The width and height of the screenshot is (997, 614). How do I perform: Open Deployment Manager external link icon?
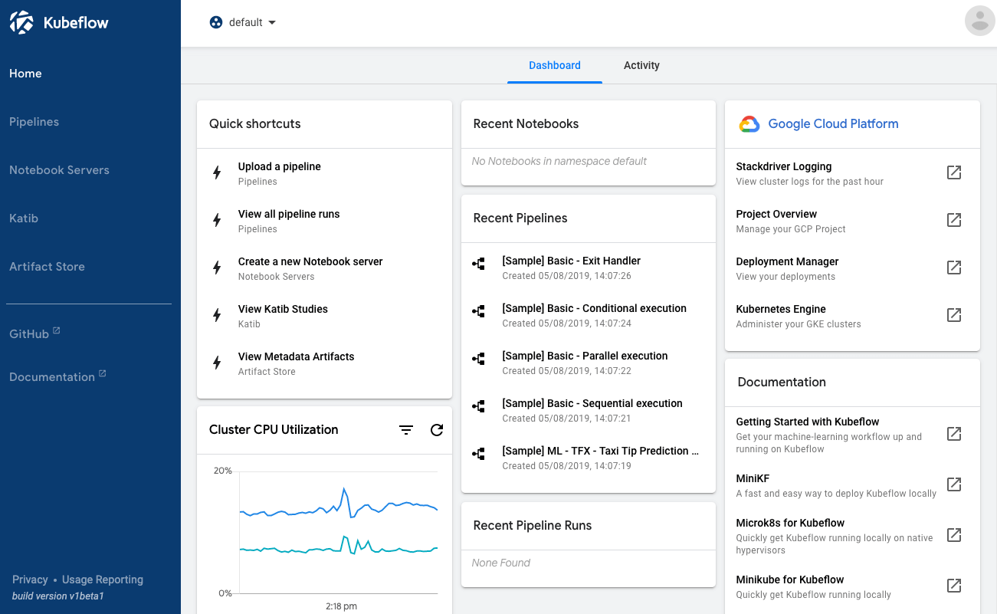coord(954,268)
